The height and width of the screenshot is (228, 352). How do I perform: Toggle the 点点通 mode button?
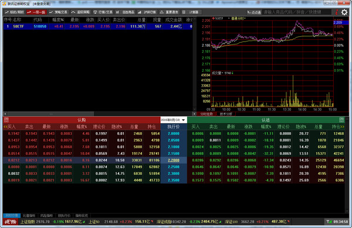tap(254, 12)
